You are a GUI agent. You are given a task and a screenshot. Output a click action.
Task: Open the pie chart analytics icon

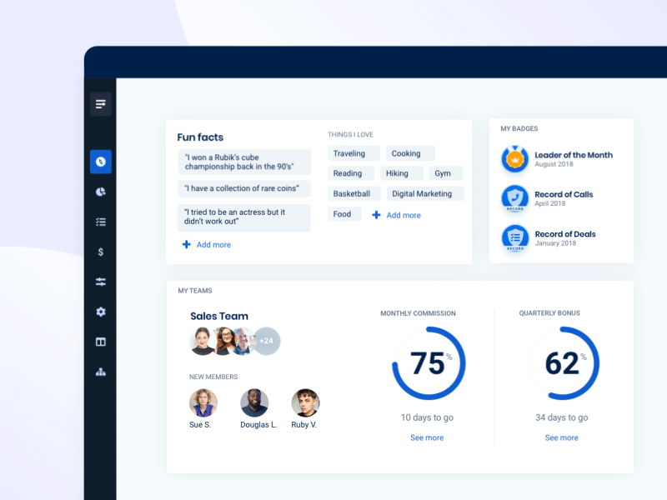(x=101, y=192)
